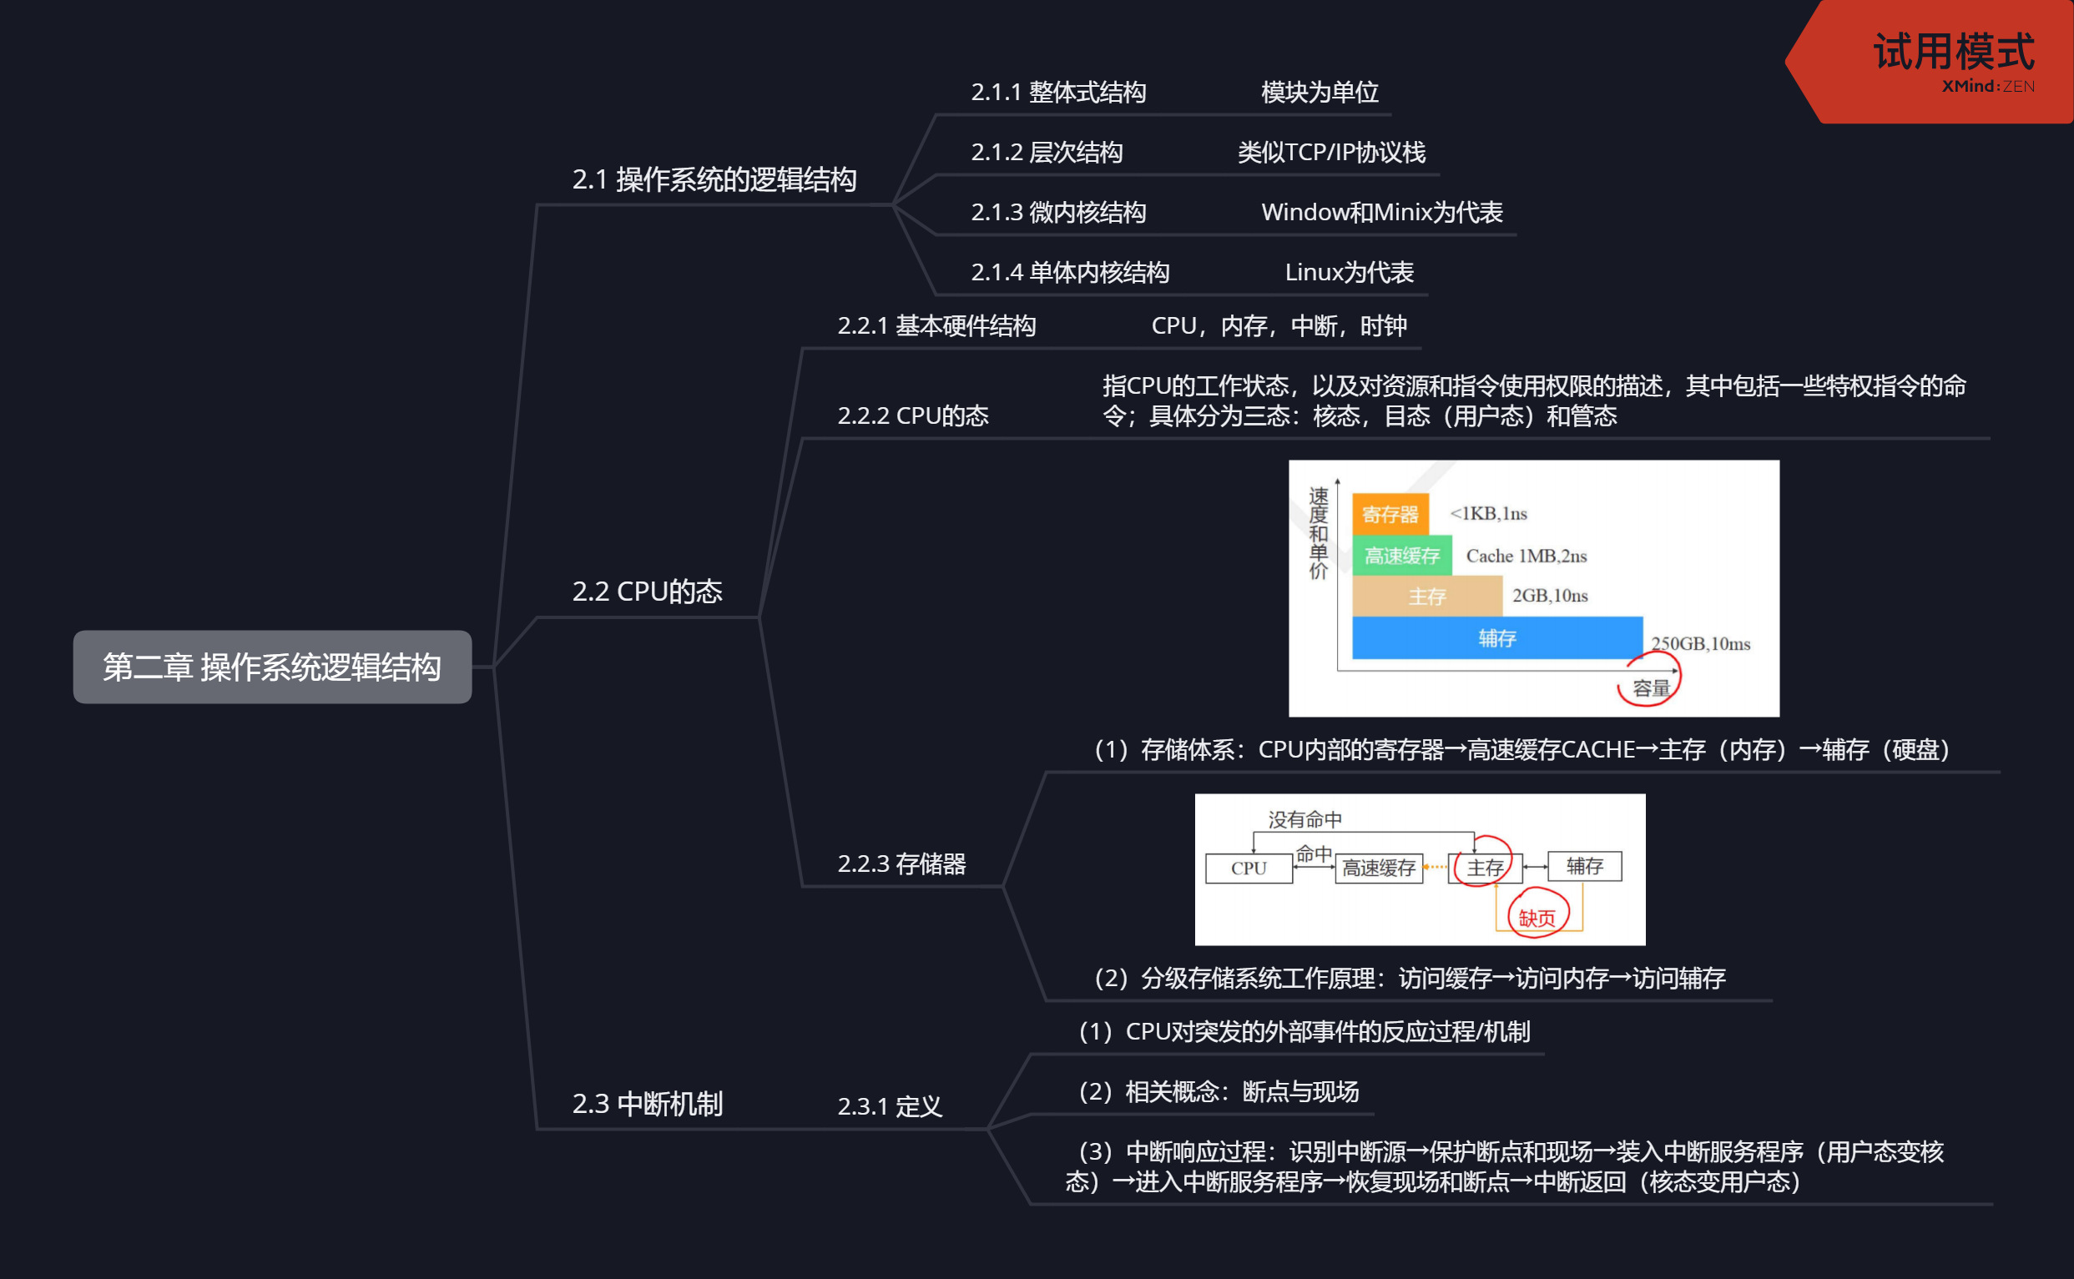Image resolution: width=2074 pixels, height=1279 pixels.
Task: Click subtopic 2.2.2 CPU的态
Action: 912,415
